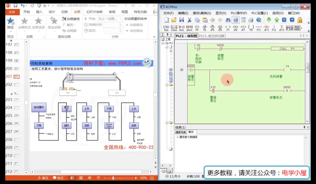This screenshot has width=316, height=184.
Task: Collapse the PLC node in project tree
Action: point(163,43)
